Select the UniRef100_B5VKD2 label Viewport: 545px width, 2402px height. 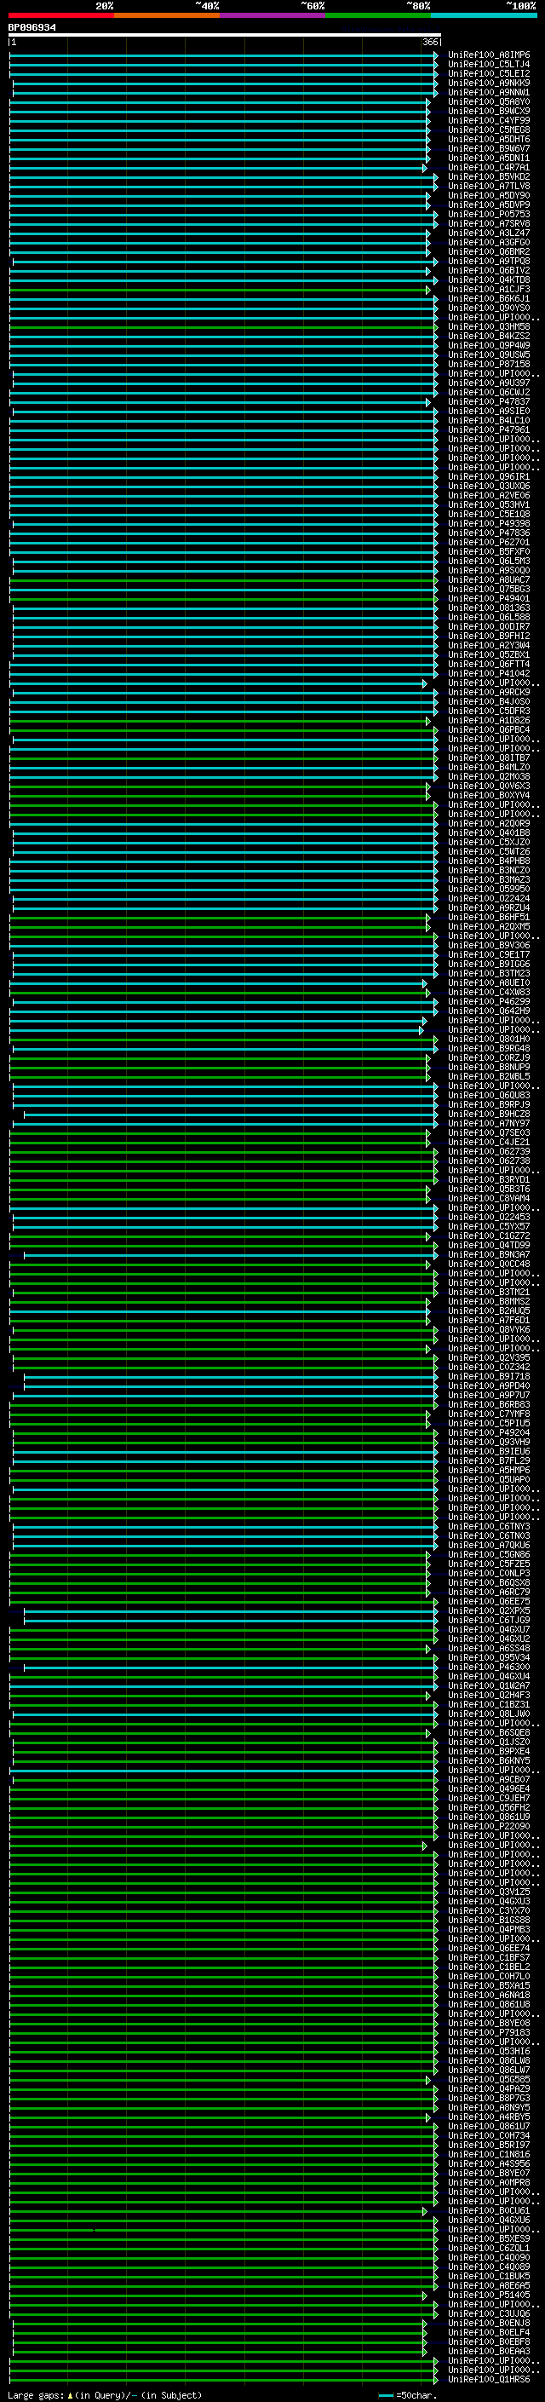pos(489,177)
